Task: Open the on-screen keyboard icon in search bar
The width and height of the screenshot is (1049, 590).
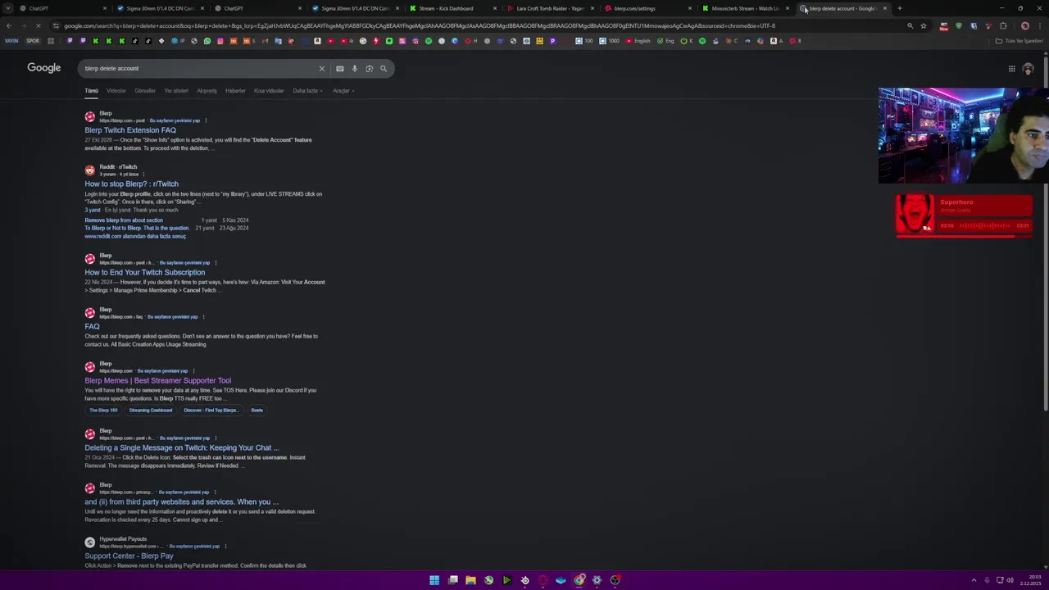Action: [339, 69]
